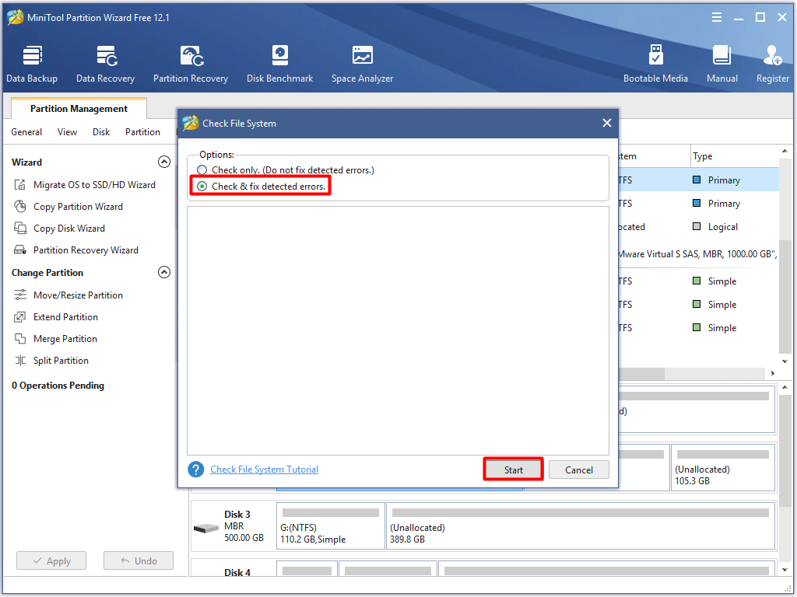Screen dimensions: 797x597
Task: Click the Apply button
Action: [51, 560]
